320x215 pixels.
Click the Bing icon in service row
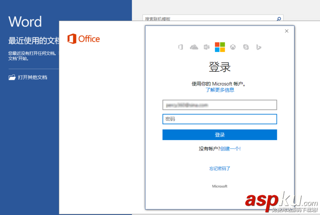(258, 47)
